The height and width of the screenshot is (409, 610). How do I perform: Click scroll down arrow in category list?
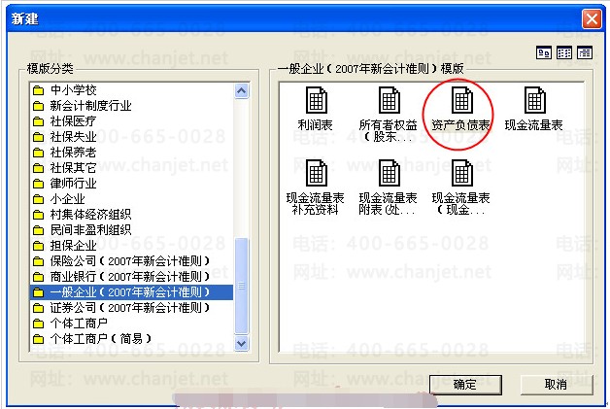tap(242, 343)
